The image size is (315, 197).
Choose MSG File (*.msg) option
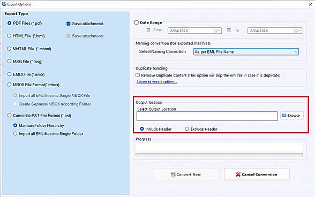pos(9,61)
